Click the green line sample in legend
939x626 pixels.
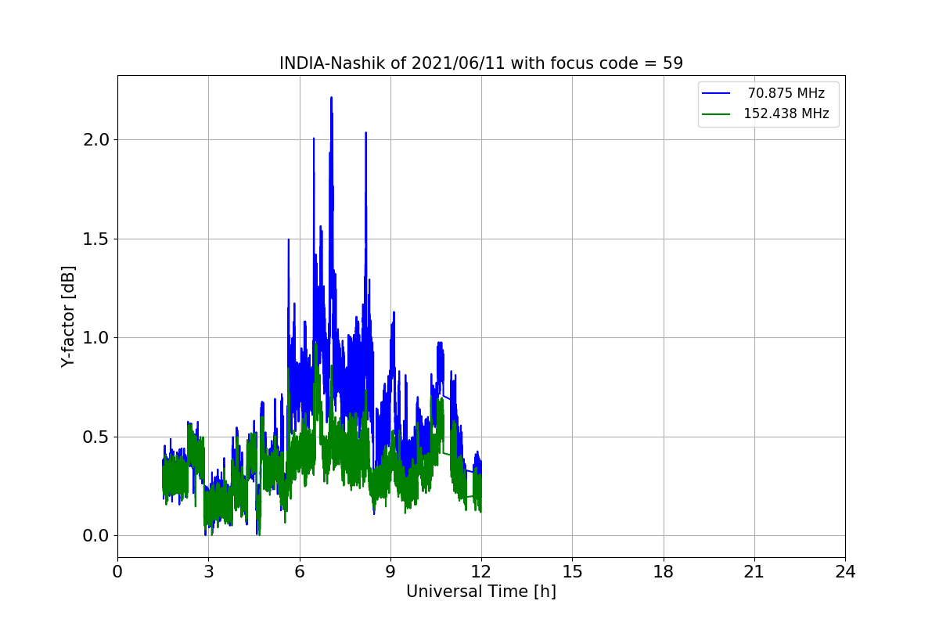[x=716, y=114]
